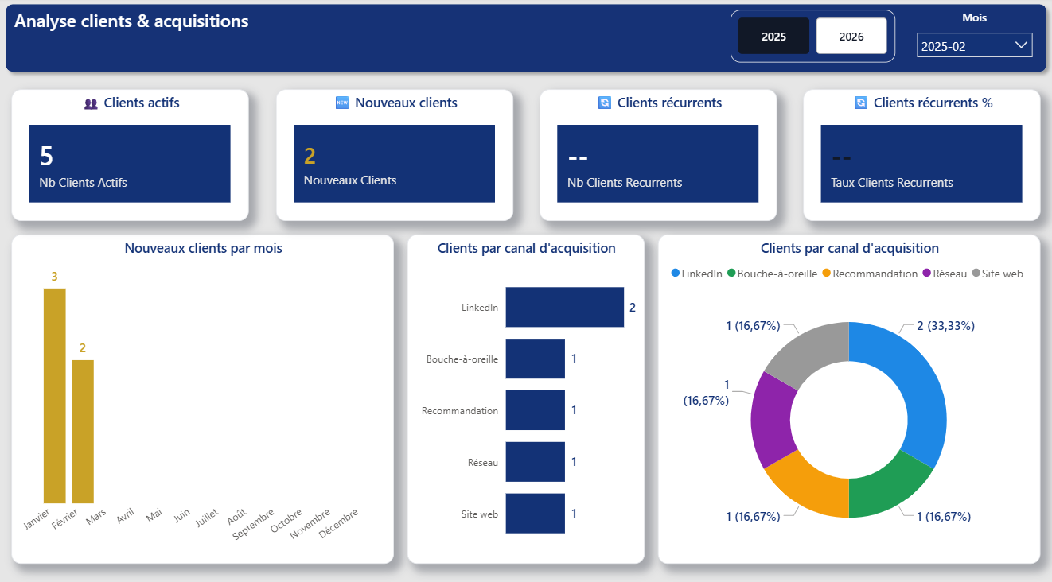Click the LinkedIn bar in acquisition chart

click(564, 307)
